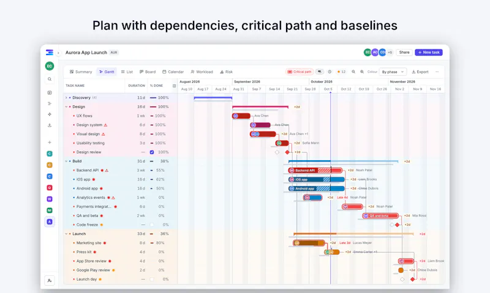Switch to the List tab
The height and width of the screenshot is (293, 490).
[x=127, y=72]
